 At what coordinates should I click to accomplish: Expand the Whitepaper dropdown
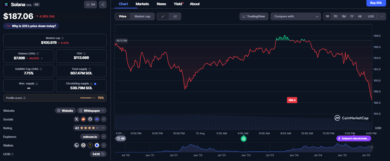92,110
